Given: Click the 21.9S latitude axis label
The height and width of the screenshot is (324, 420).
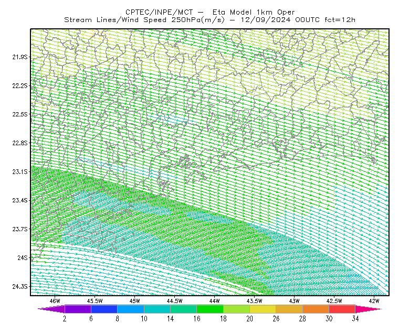Looking at the screenshot, I should point(19,57).
